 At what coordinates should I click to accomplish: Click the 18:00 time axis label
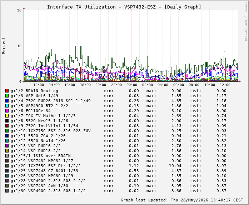[85, 85]
